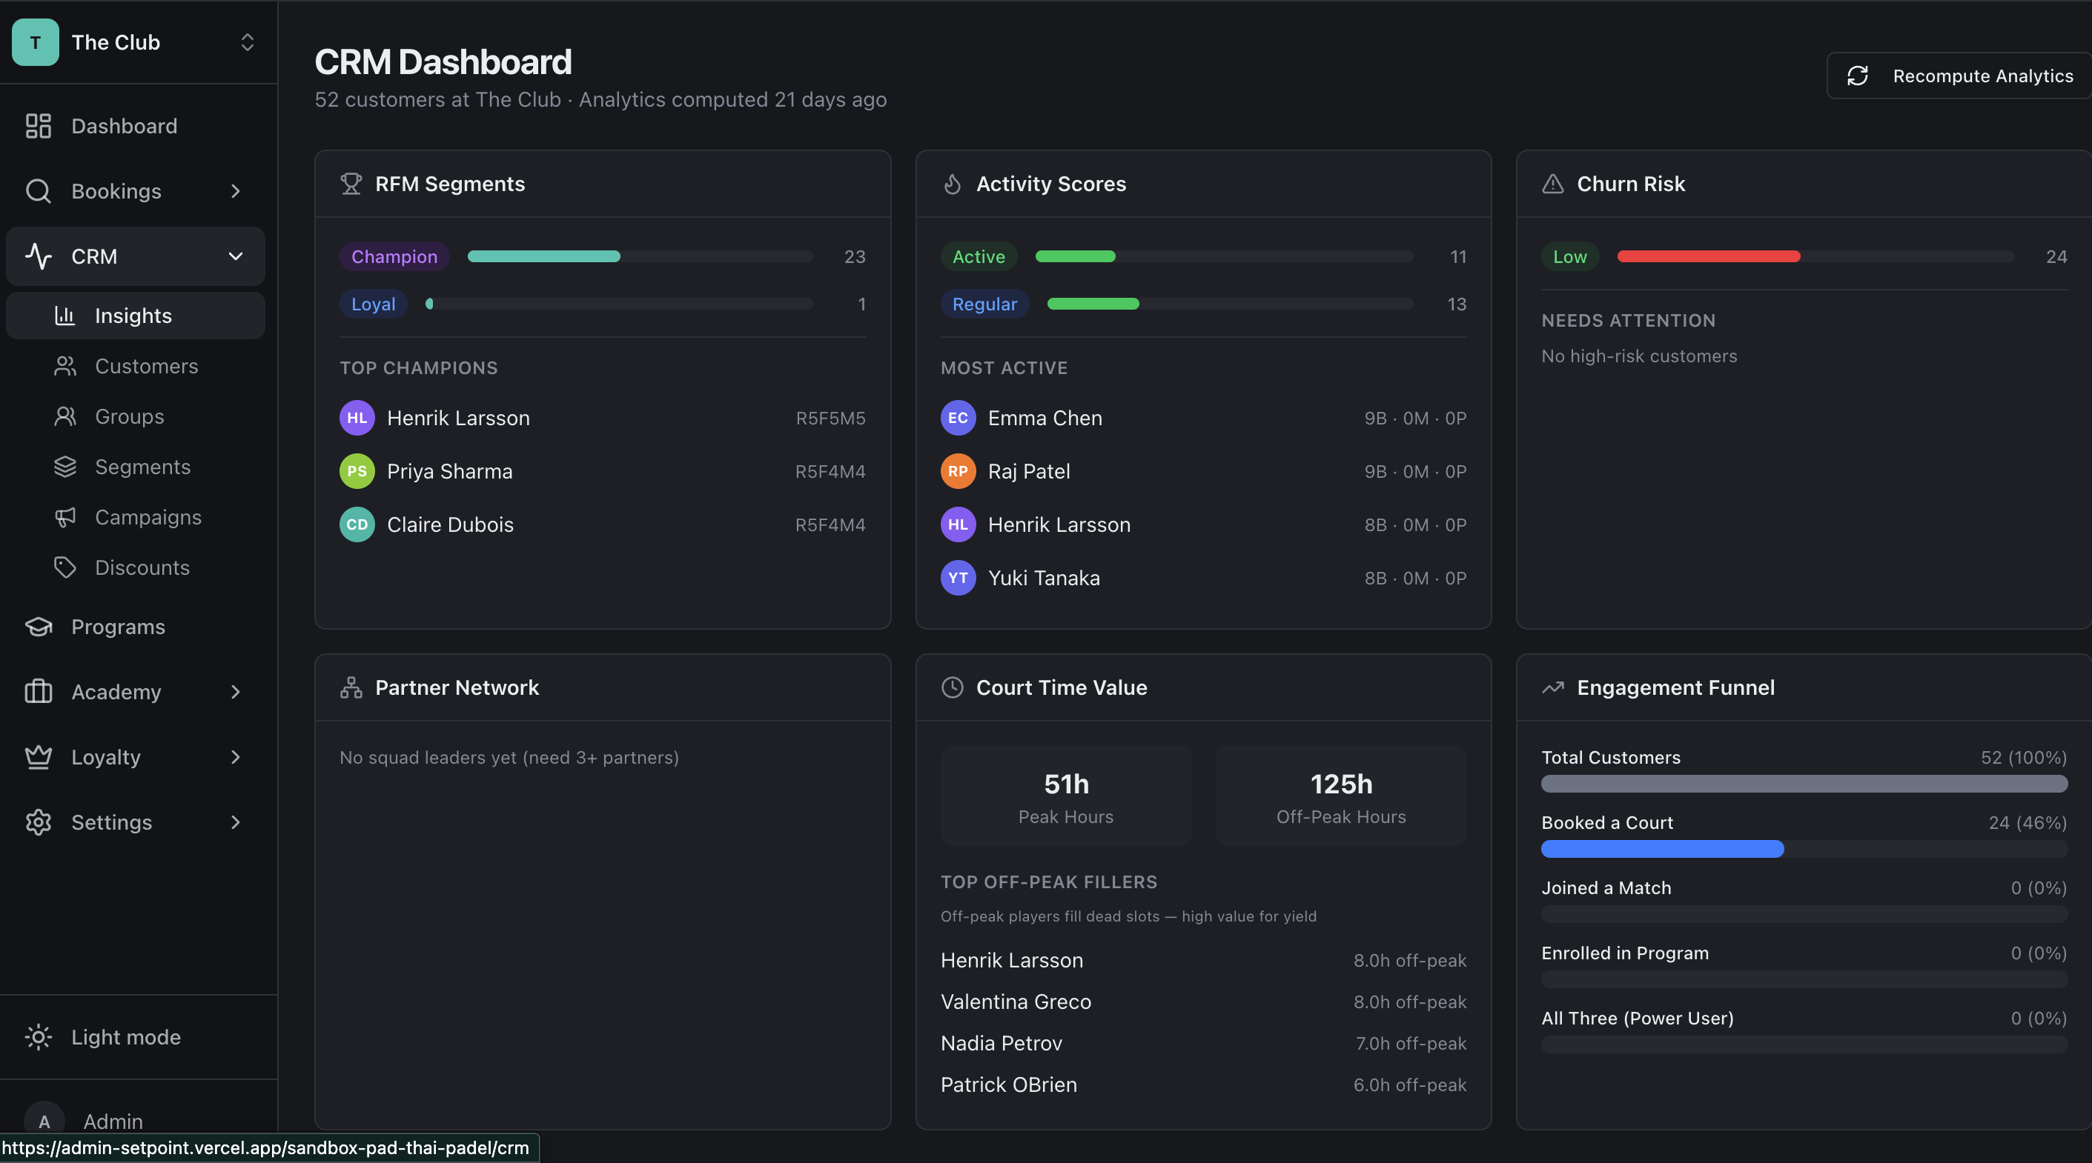Collapse the CRM submenu chevron

(236, 256)
